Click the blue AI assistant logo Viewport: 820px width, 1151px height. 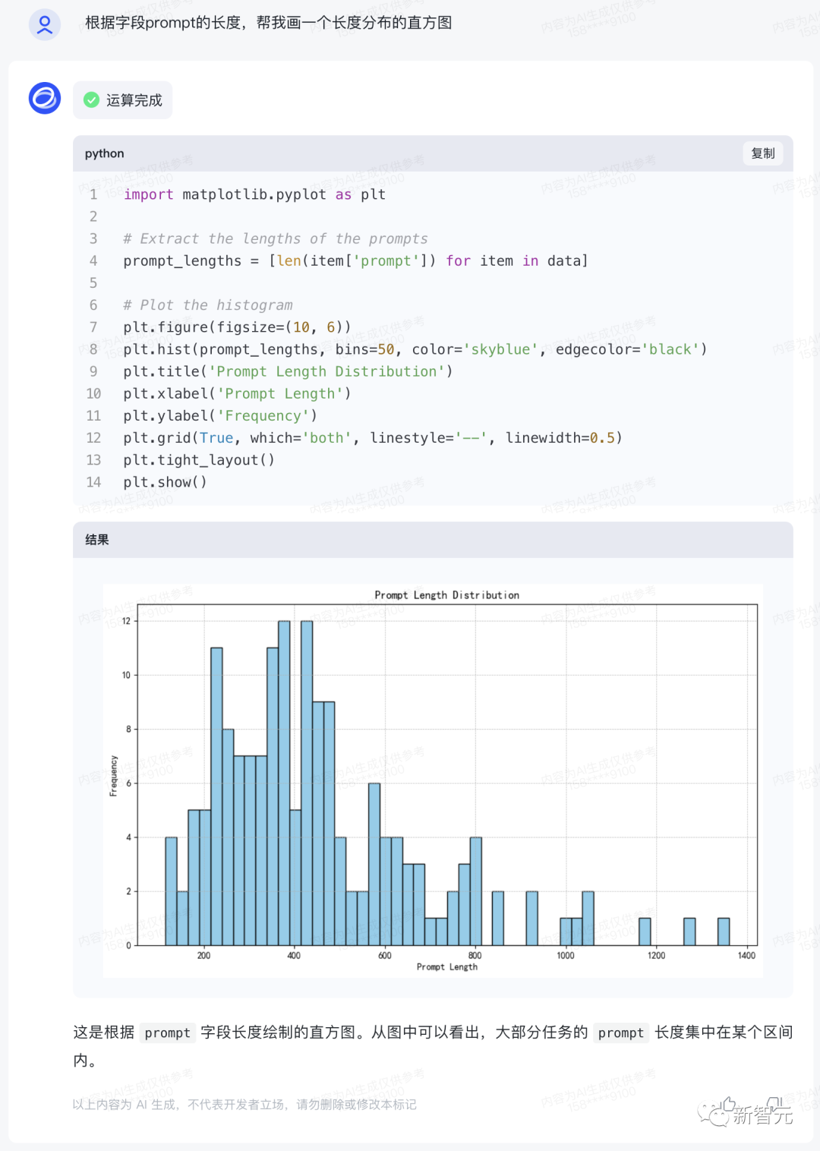(x=45, y=99)
